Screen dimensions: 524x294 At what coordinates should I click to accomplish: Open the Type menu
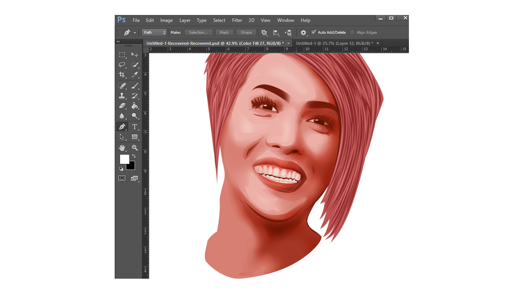pyautogui.click(x=202, y=20)
